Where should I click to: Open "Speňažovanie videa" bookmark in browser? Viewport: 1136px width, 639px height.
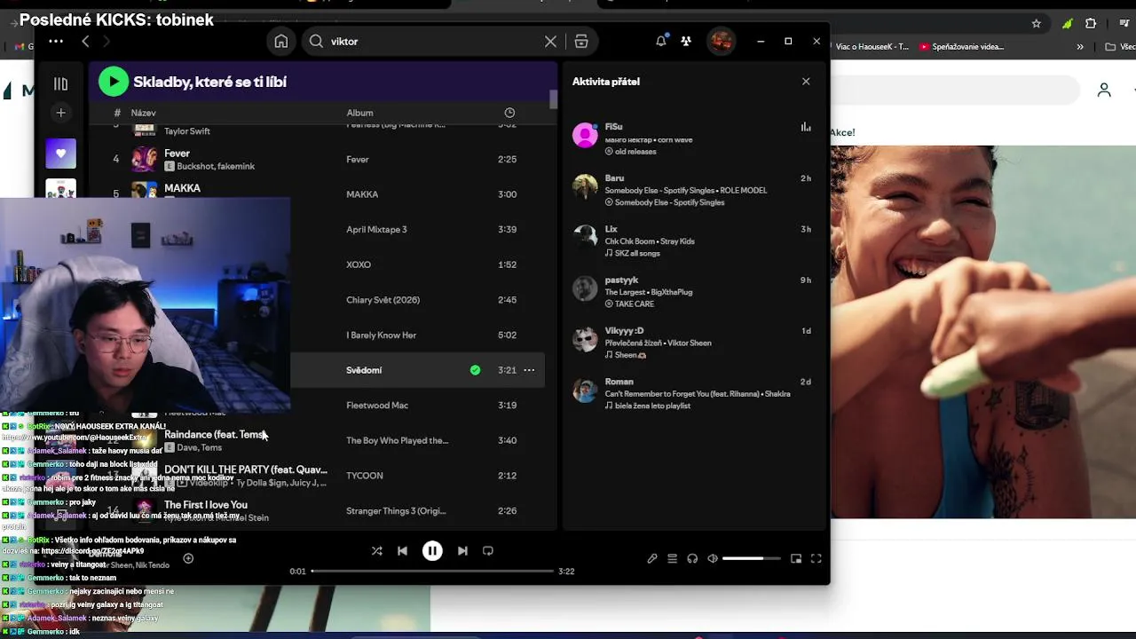coord(962,47)
